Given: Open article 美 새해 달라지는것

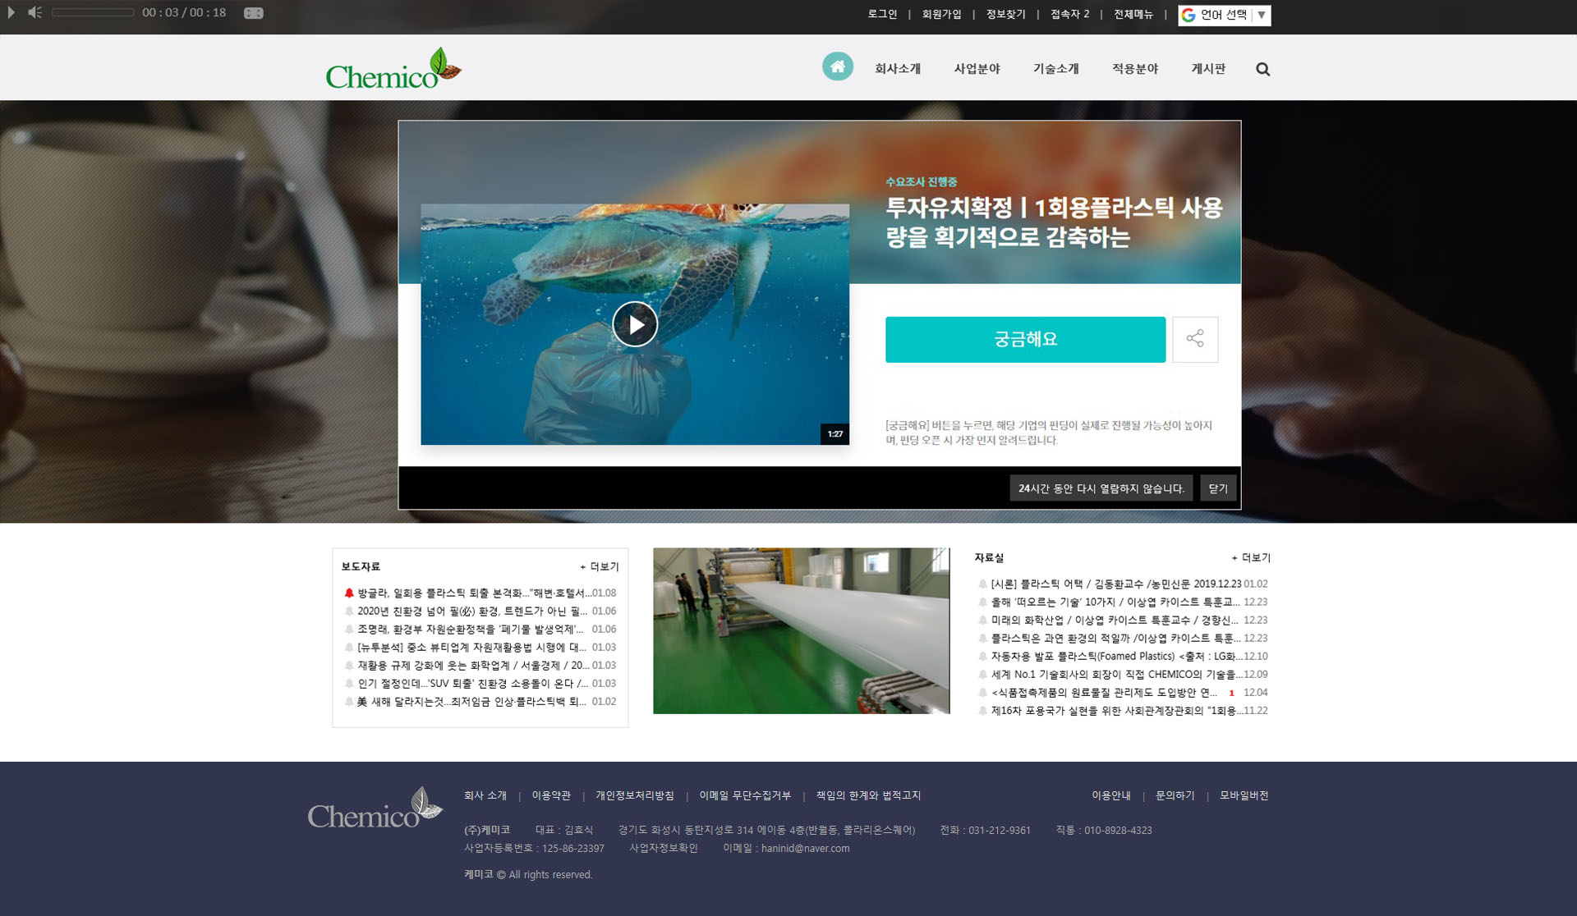Looking at the screenshot, I should (471, 701).
